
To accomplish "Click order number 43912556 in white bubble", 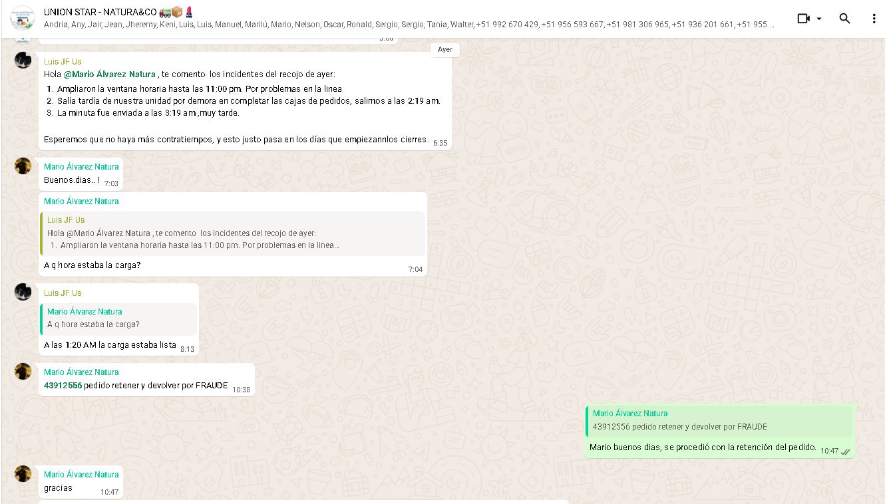I will tap(63, 386).
